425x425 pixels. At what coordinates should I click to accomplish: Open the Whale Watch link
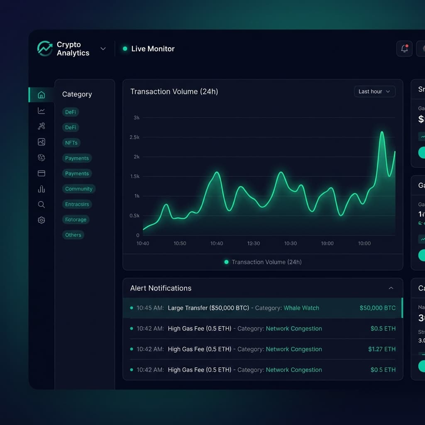click(x=301, y=308)
